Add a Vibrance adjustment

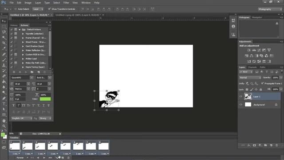pyautogui.click(x=269, y=50)
